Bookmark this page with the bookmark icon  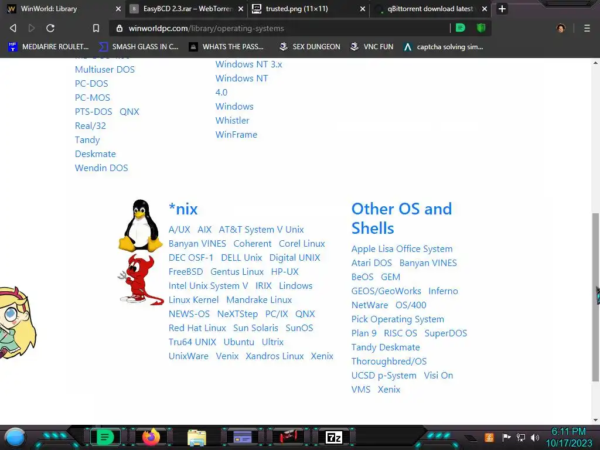pos(96,28)
